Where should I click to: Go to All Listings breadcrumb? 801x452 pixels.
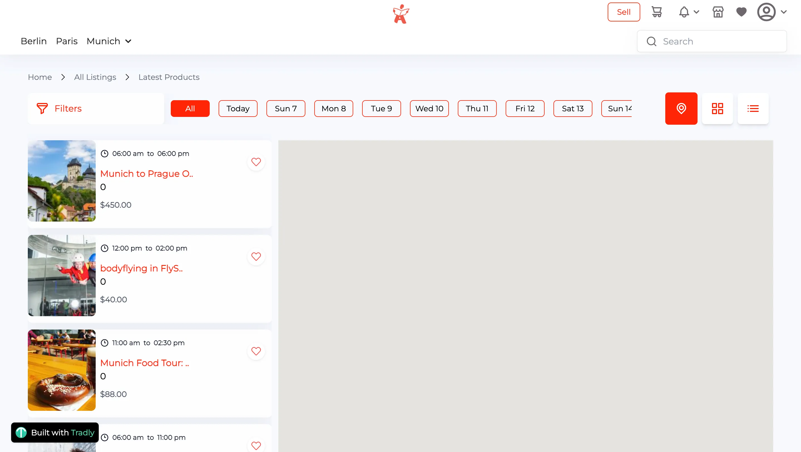point(95,77)
